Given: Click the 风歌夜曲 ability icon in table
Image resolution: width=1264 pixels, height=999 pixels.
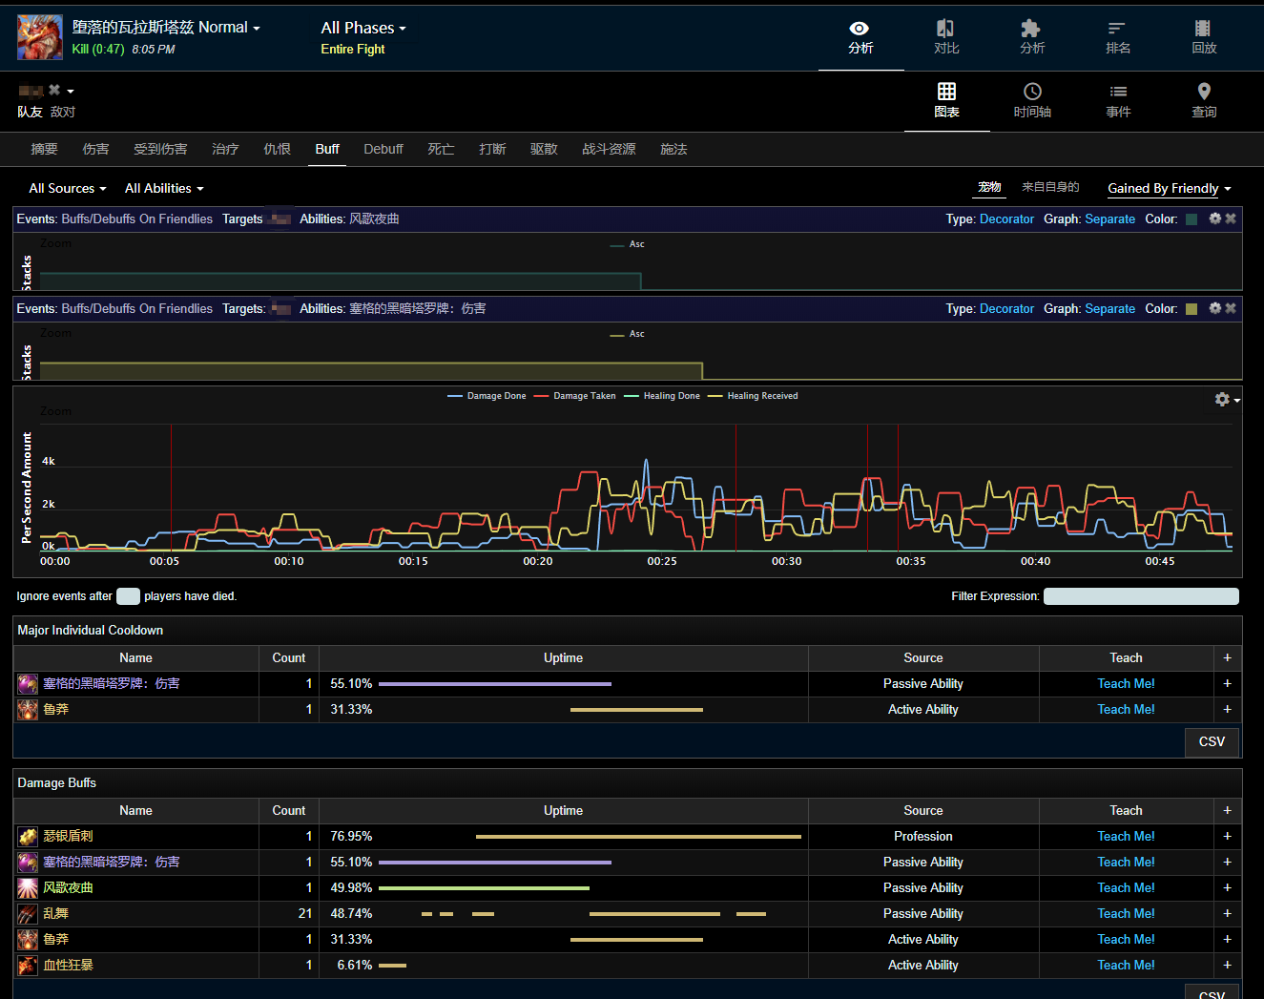Looking at the screenshot, I should pos(28,888).
